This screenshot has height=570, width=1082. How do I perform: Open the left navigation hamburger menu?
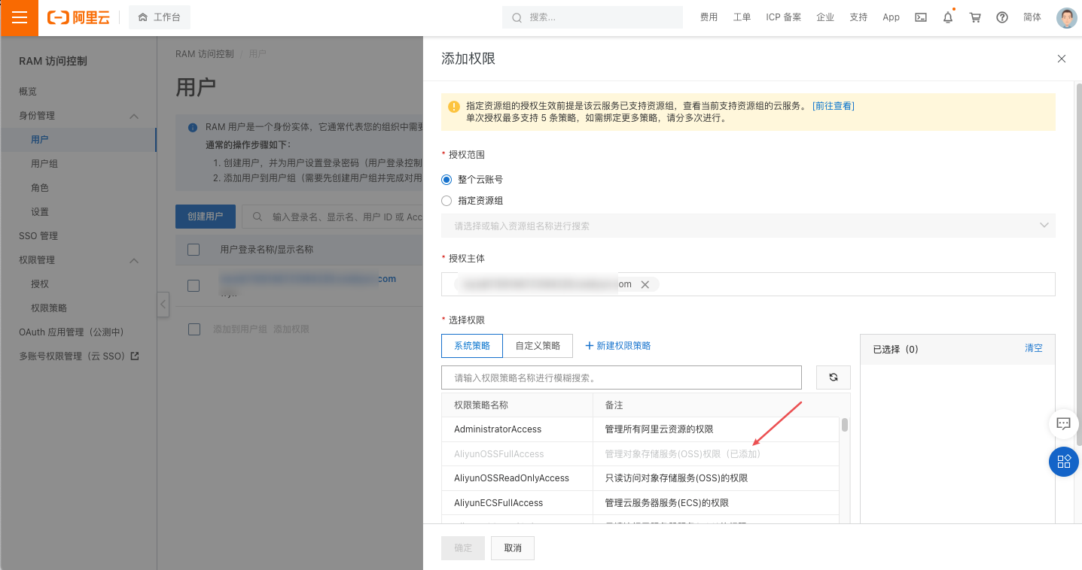point(19,17)
